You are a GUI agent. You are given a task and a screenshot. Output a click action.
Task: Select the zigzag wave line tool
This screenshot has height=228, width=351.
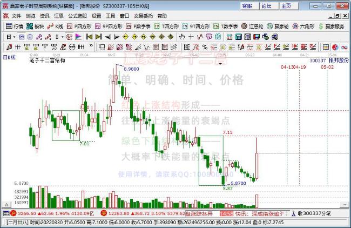200,37
